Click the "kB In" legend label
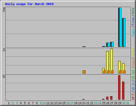 coord(133,86)
